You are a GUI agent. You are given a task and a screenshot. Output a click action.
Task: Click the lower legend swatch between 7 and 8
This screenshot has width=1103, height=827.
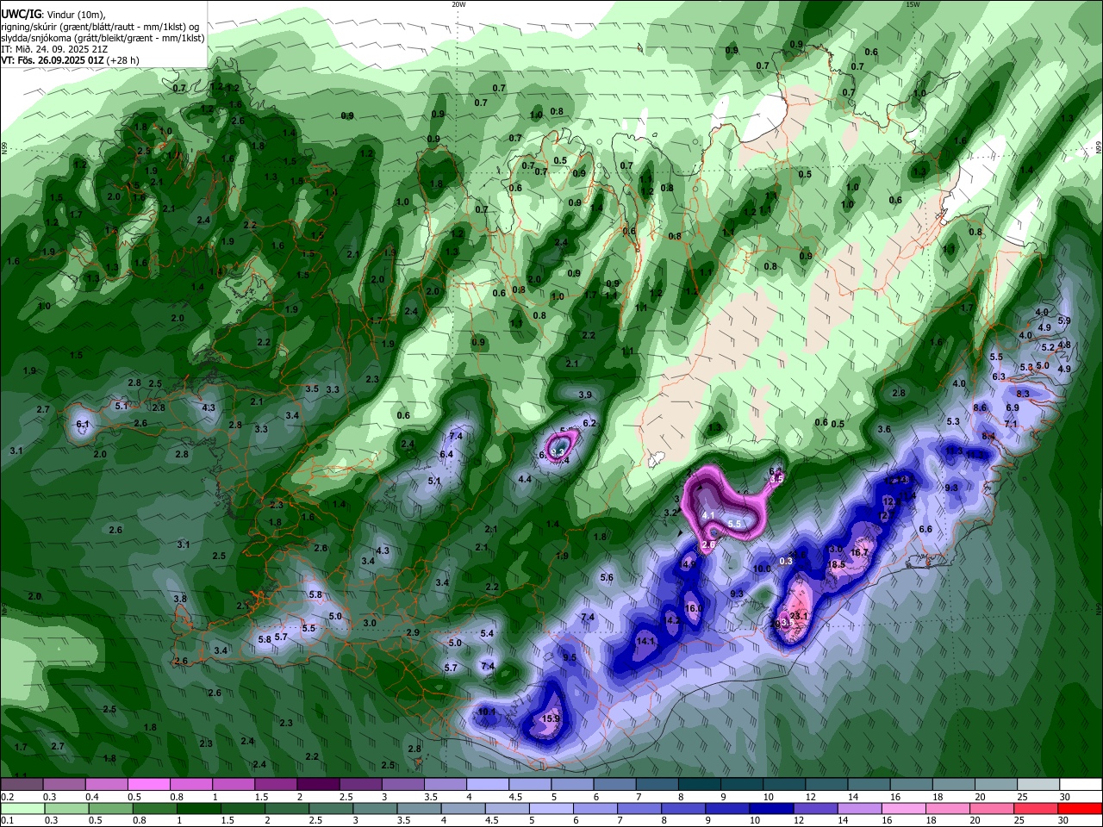pos(638,809)
